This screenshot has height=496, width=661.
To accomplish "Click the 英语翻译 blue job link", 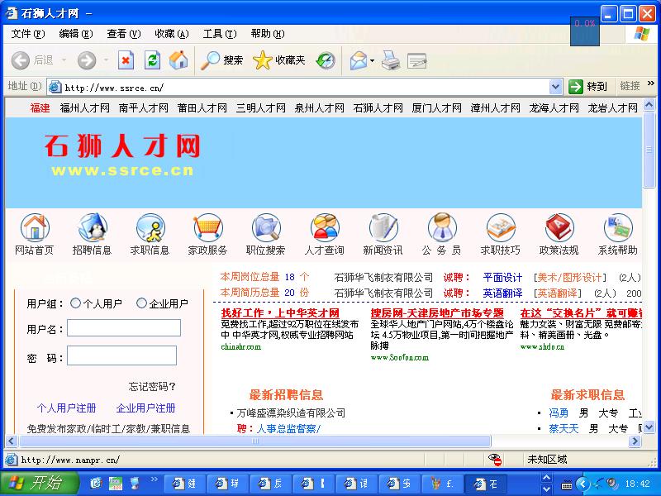I will pos(502,293).
